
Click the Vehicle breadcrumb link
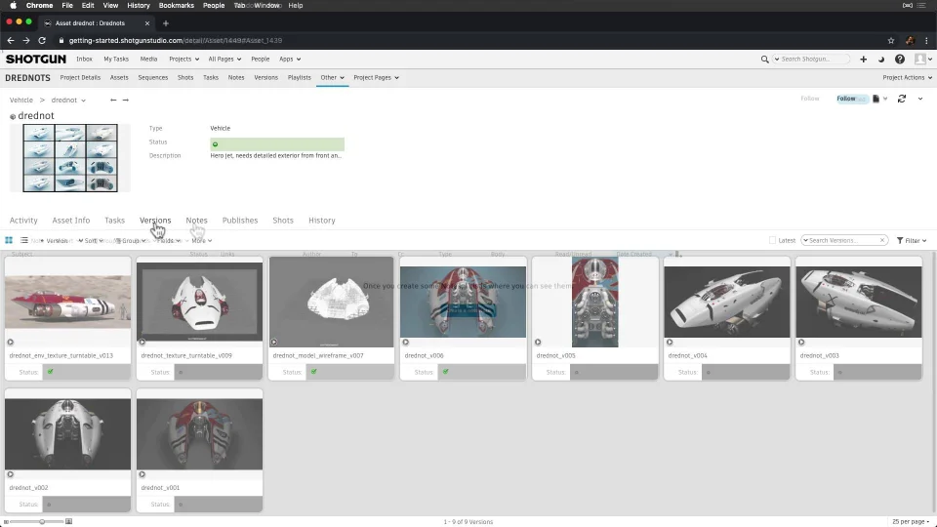(20, 101)
